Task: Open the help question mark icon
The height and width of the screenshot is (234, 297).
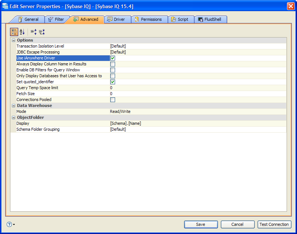Action: pyautogui.click(x=9, y=224)
